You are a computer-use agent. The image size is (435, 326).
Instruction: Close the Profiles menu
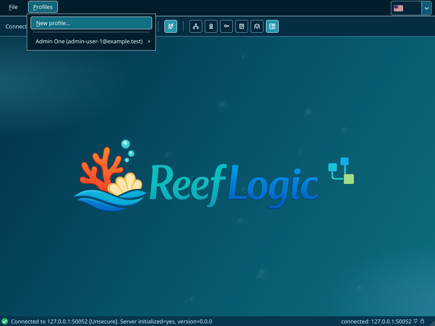pos(43,7)
